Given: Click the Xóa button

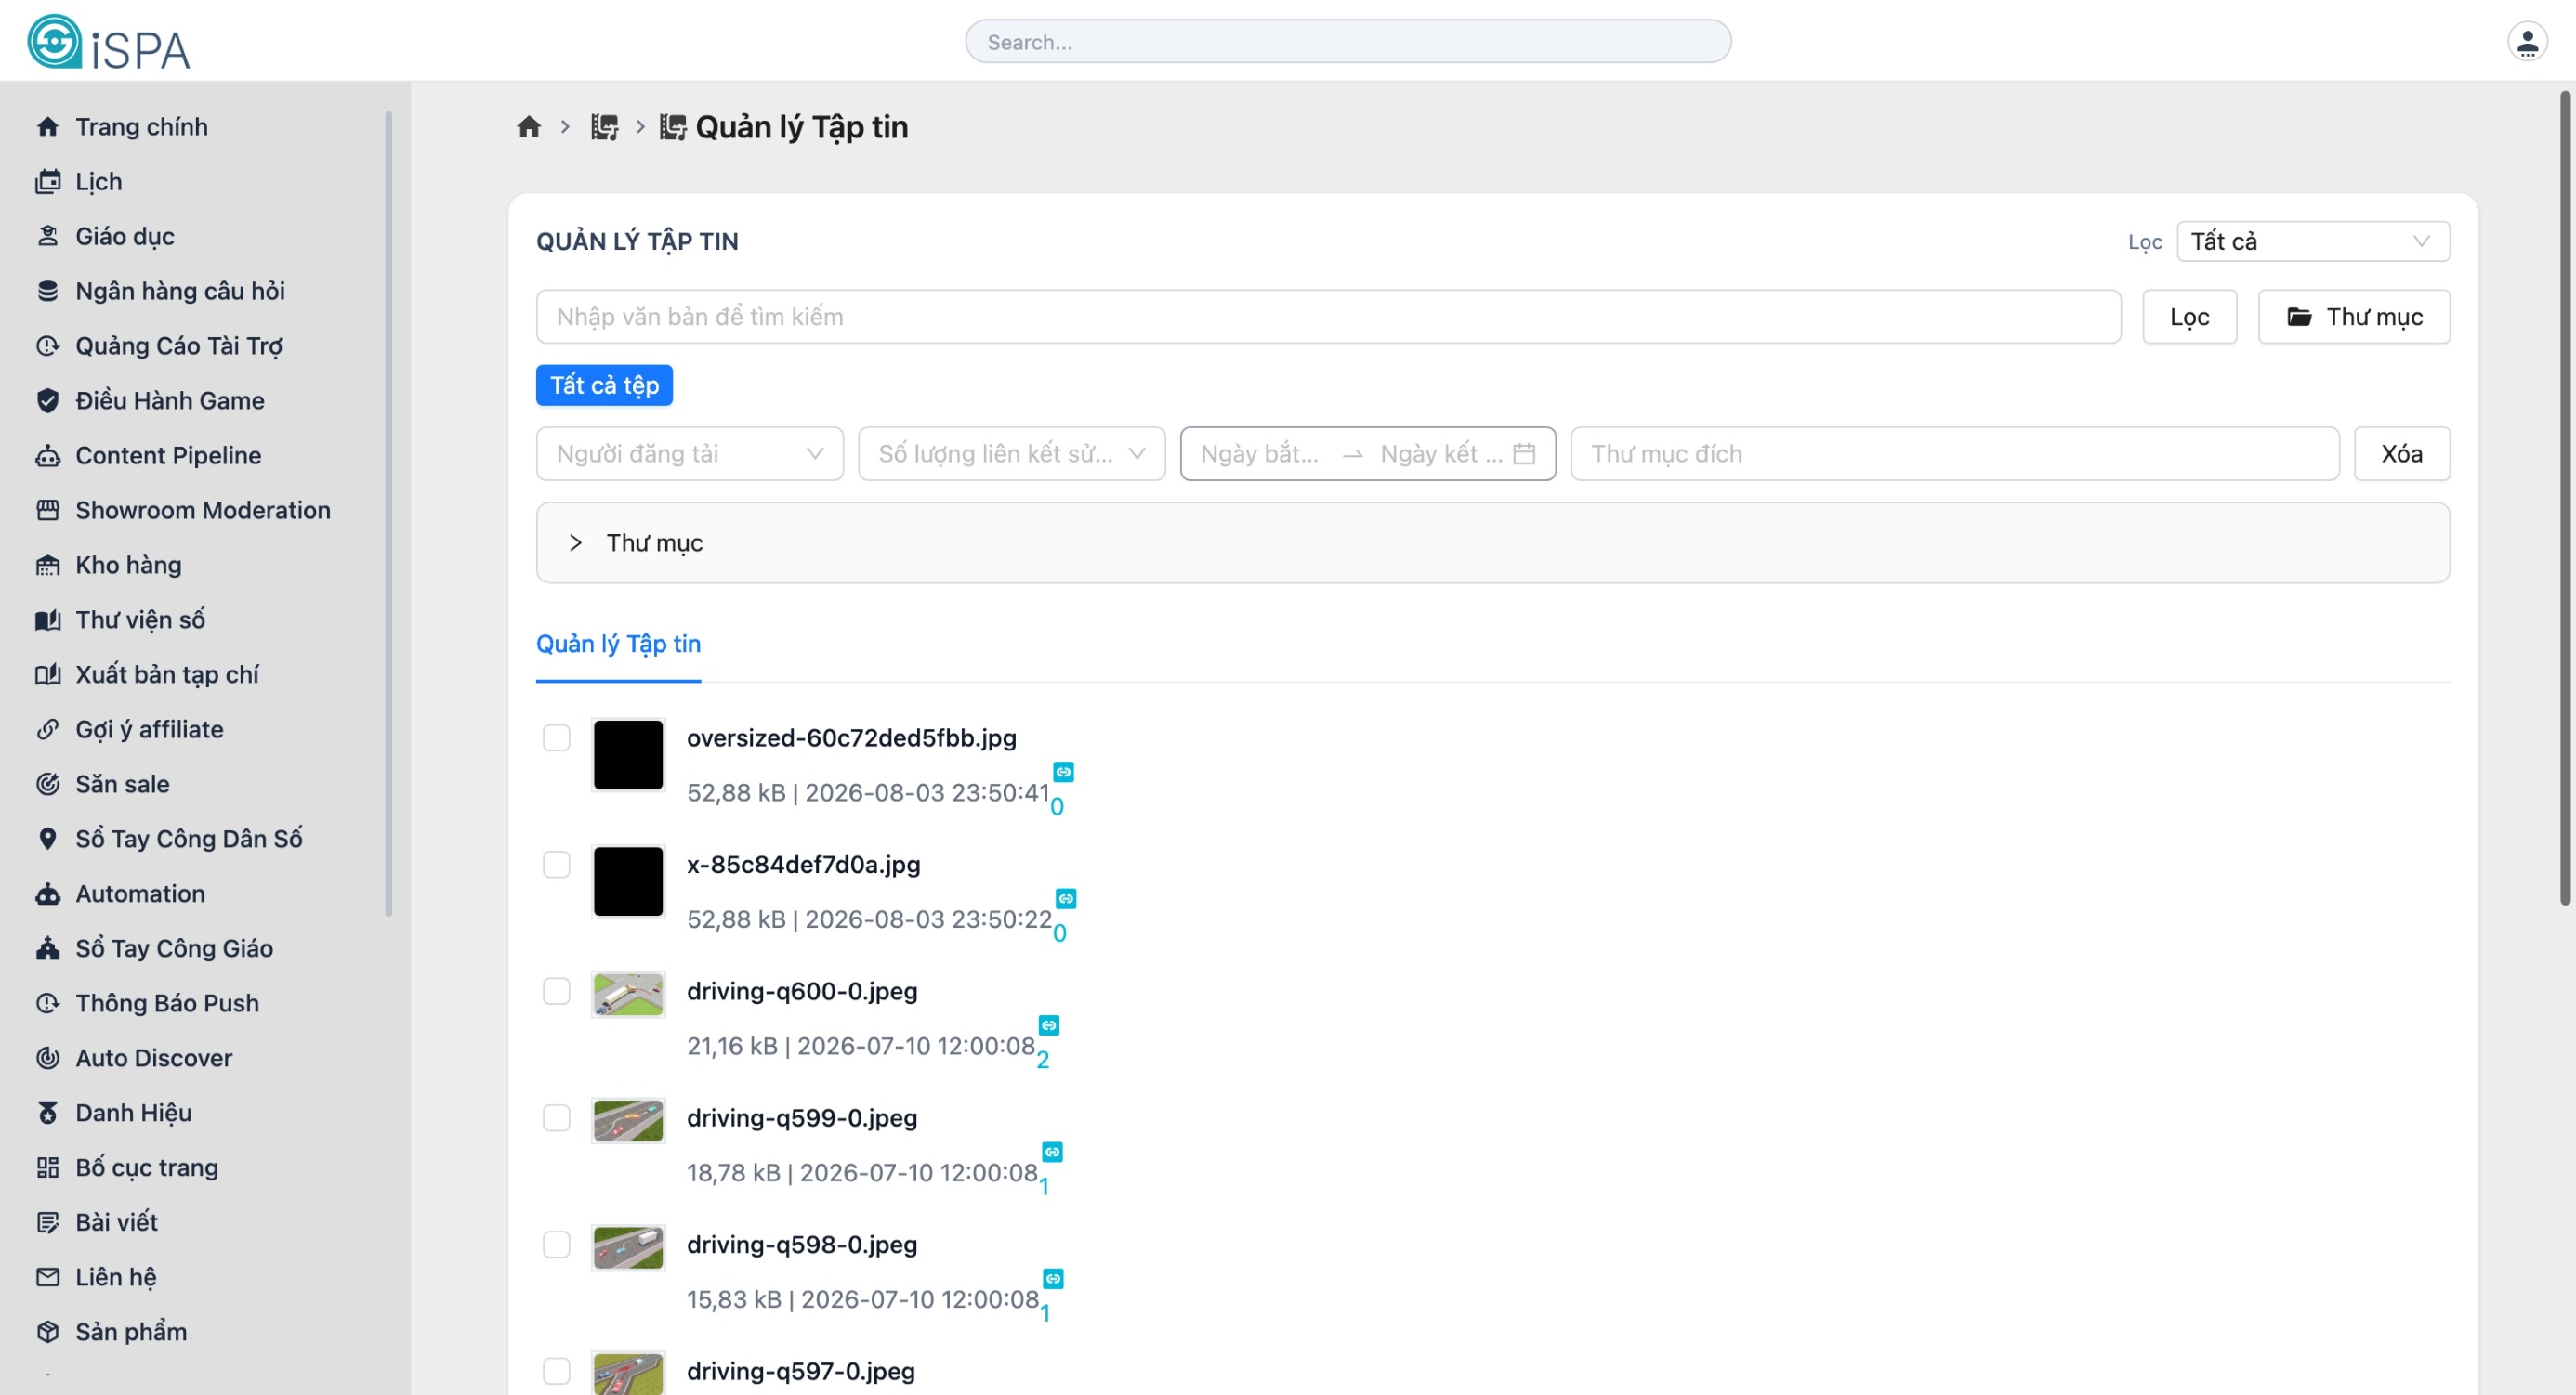Looking at the screenshot, I should pos(2401,453).
